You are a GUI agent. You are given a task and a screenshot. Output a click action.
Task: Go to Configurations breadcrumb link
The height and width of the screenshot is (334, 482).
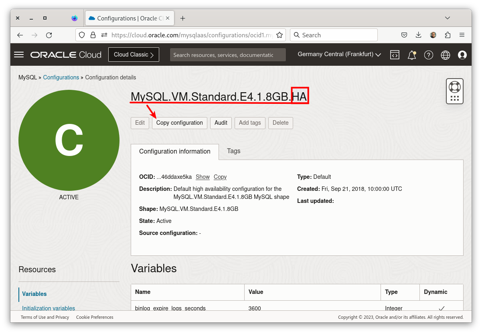click(x=61, y=77)
